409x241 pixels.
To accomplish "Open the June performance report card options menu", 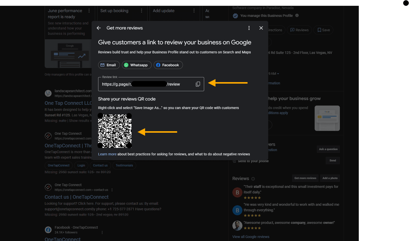I will 89,11.
